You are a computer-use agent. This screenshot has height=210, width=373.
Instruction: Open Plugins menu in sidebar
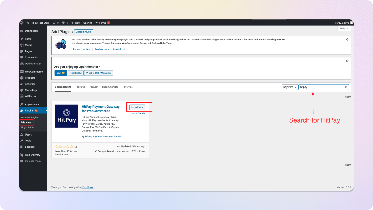click(x=33, y=111)
